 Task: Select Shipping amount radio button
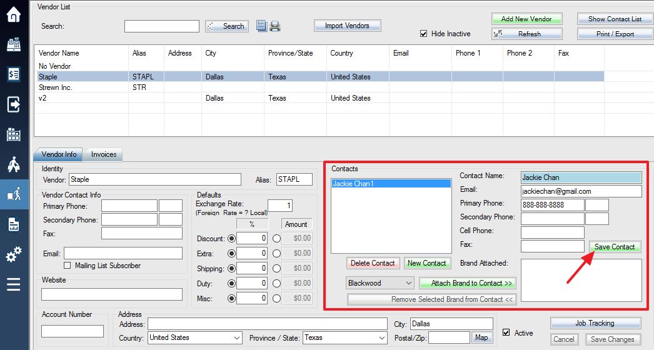(x=276, y=269)
